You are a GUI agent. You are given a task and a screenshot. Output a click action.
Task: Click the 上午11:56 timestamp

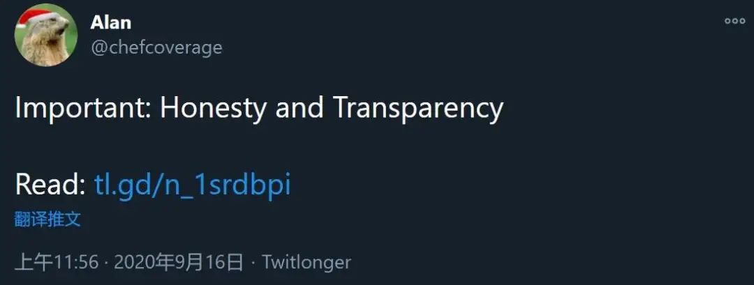(x=57, y=263)
